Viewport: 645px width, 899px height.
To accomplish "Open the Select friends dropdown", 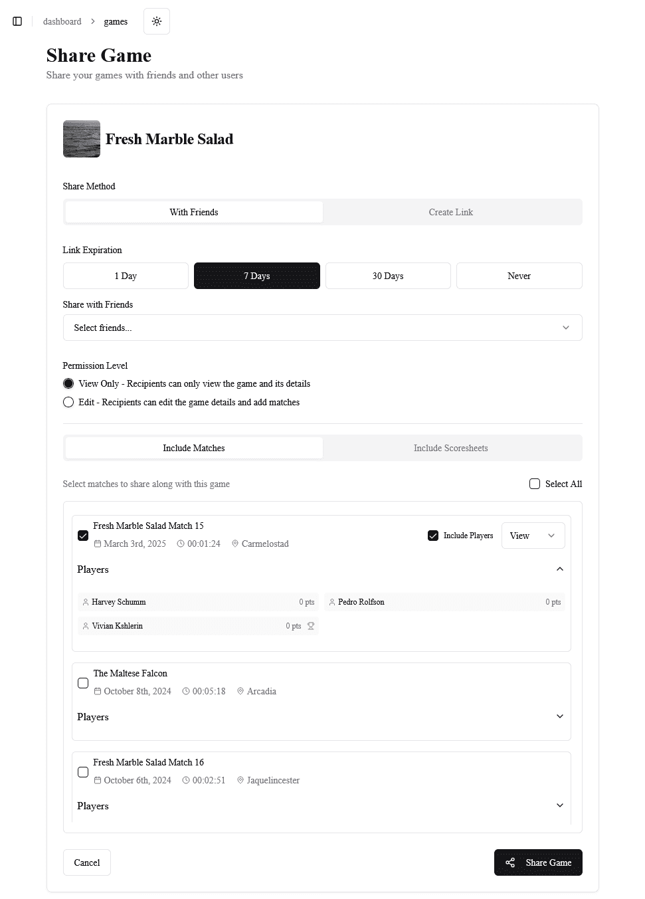I will [322, 328].
